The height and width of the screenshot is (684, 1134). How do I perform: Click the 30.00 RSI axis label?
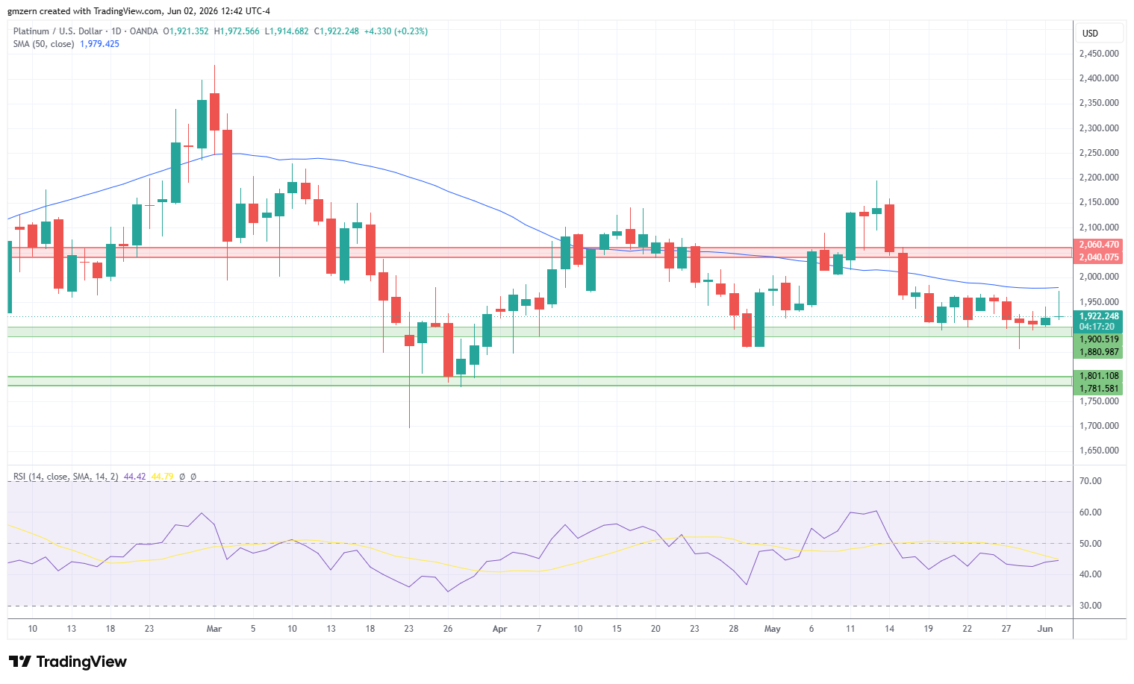1091,606
